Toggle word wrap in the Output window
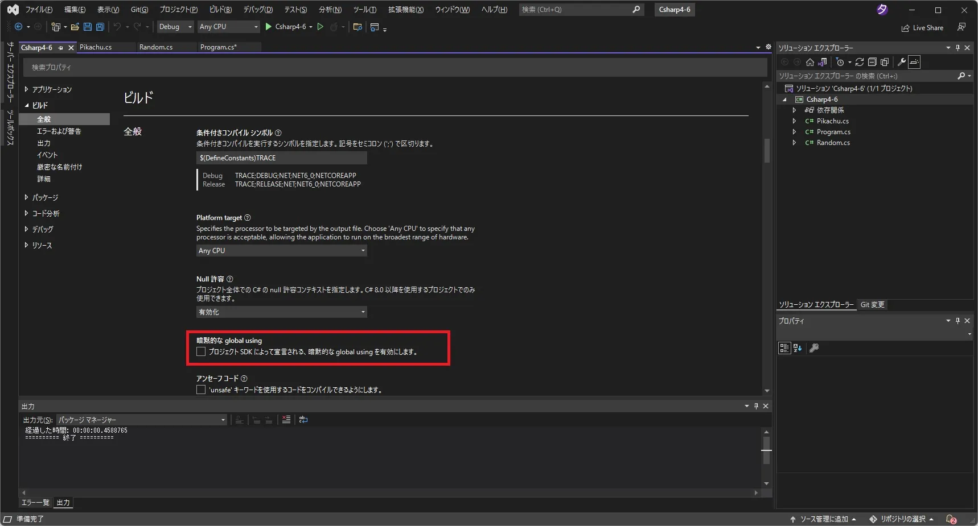The height and width of the screenshot is (526, 978). (303, 420)
